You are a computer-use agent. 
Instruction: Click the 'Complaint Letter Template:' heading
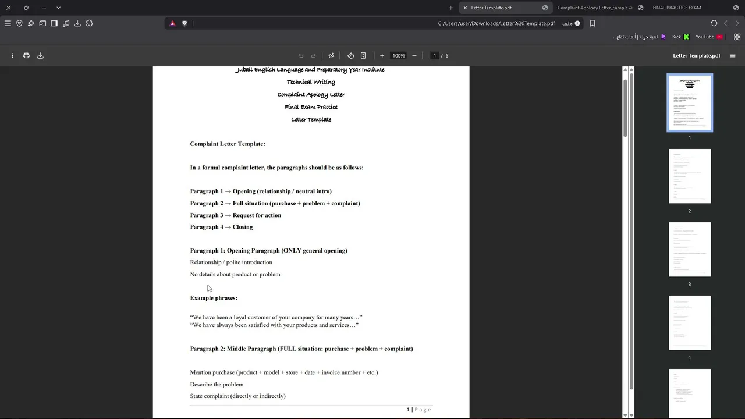tap(228, 144)
